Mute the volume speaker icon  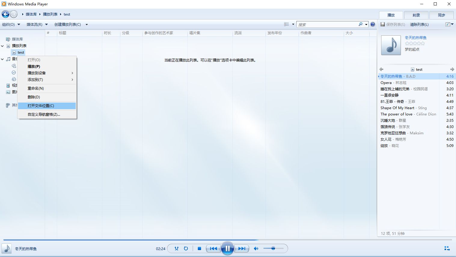pyautogui.click(x=256, y=248)
